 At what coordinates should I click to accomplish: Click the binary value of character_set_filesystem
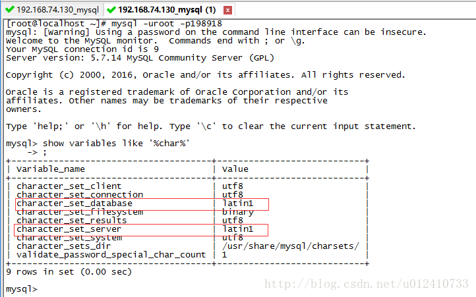coord(237,212)
